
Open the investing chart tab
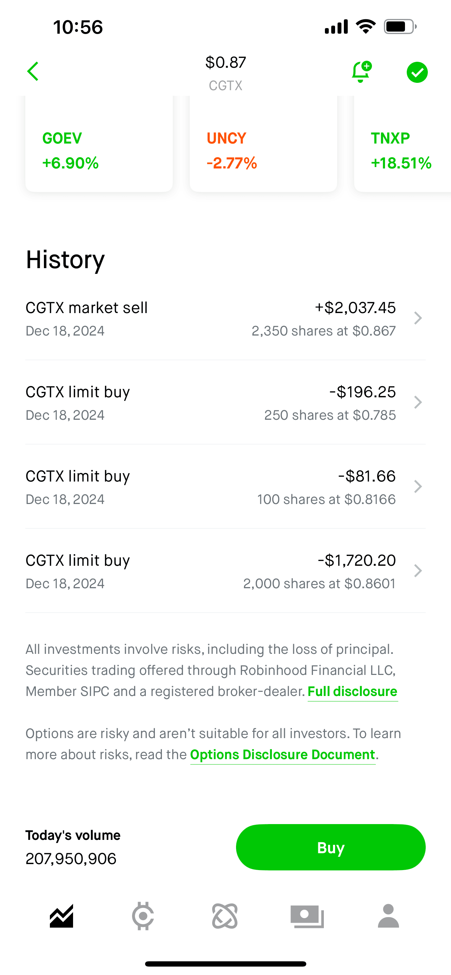pyautogui.click(x=61, y=916)
